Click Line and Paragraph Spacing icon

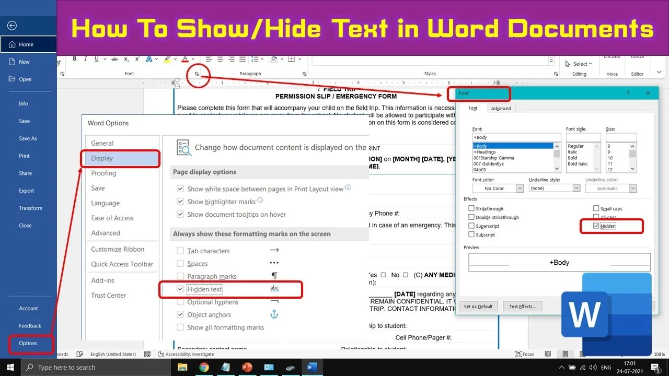(x=255, y=59)
